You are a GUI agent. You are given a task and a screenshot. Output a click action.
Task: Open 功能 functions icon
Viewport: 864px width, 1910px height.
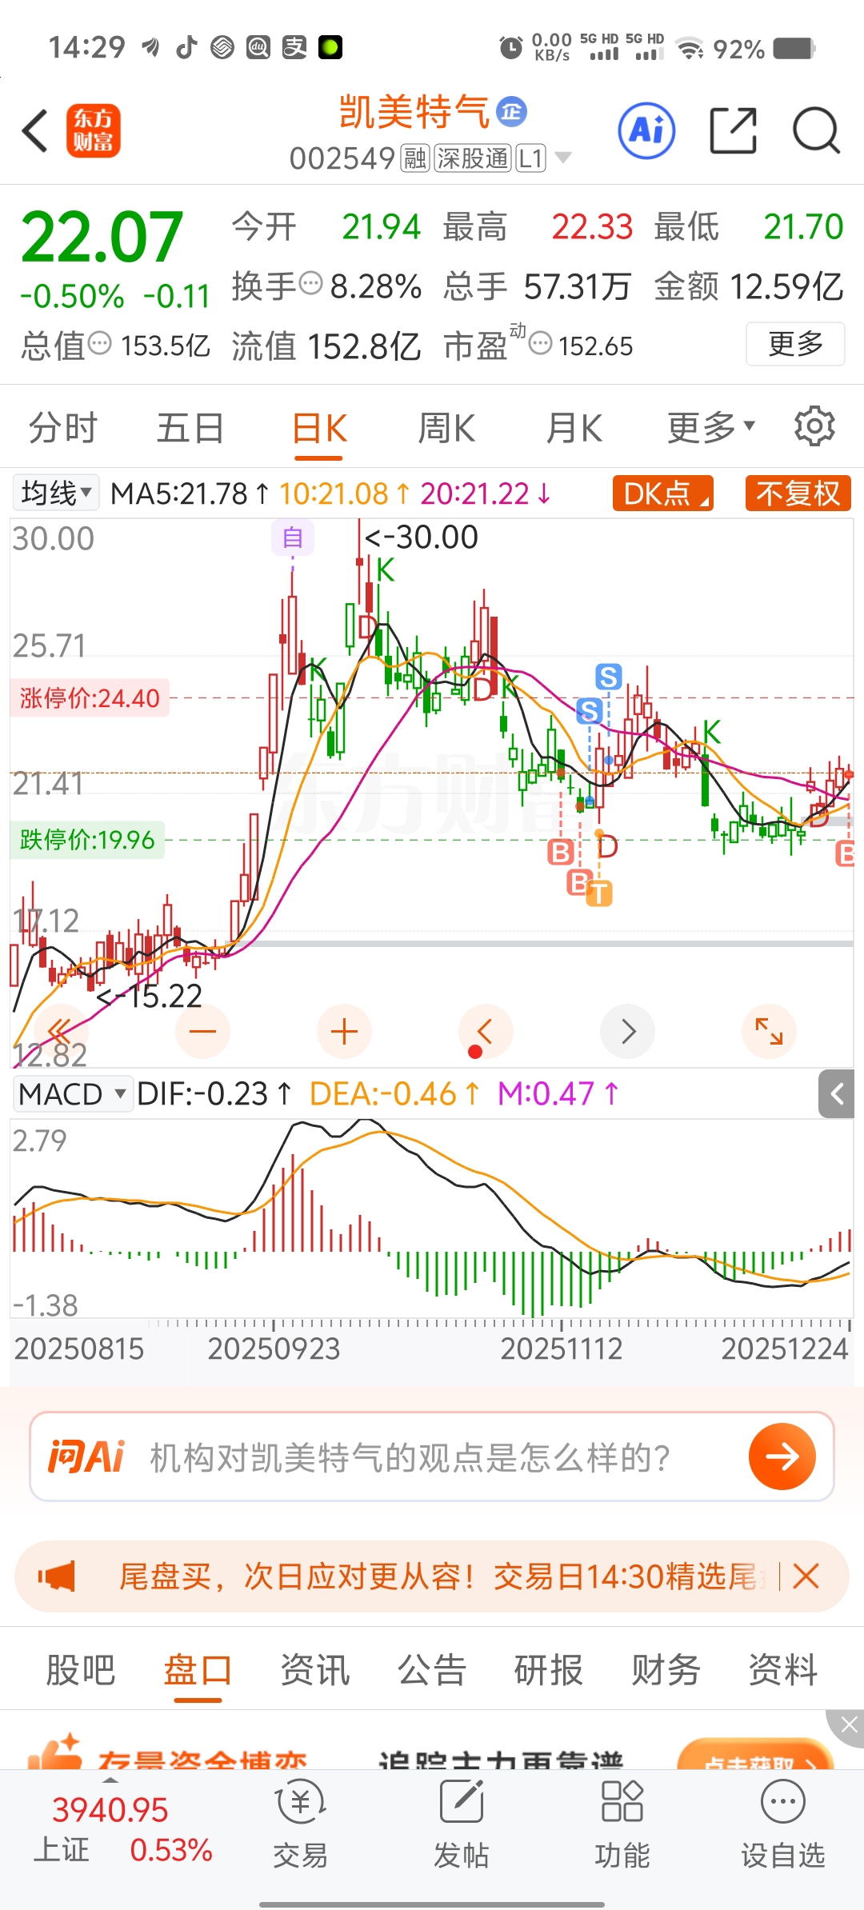pos(622,1824)
